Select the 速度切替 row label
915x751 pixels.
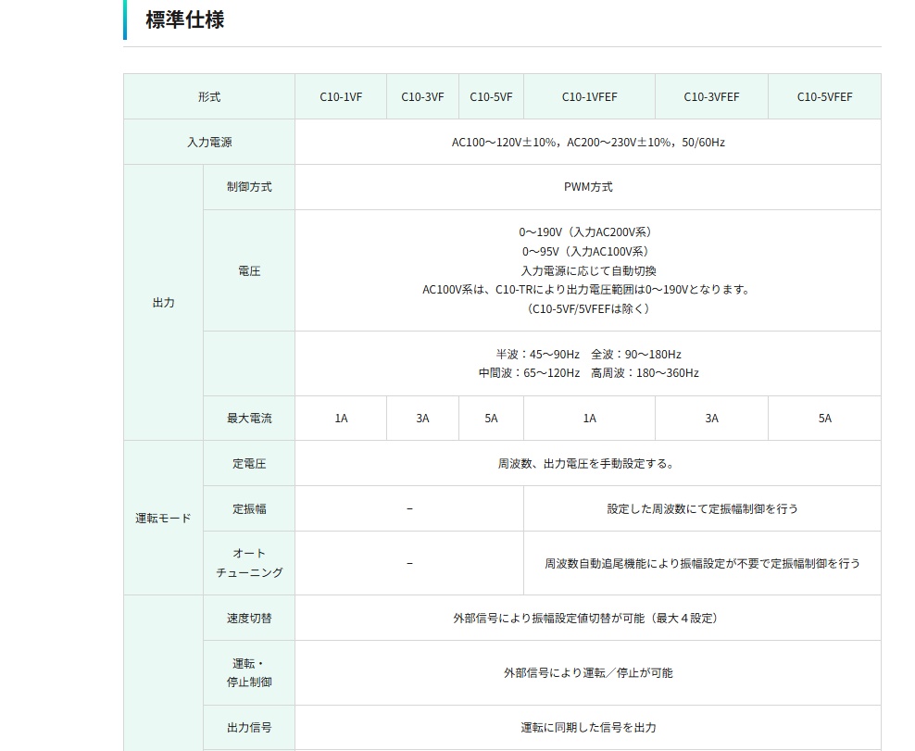coord(249,619)
